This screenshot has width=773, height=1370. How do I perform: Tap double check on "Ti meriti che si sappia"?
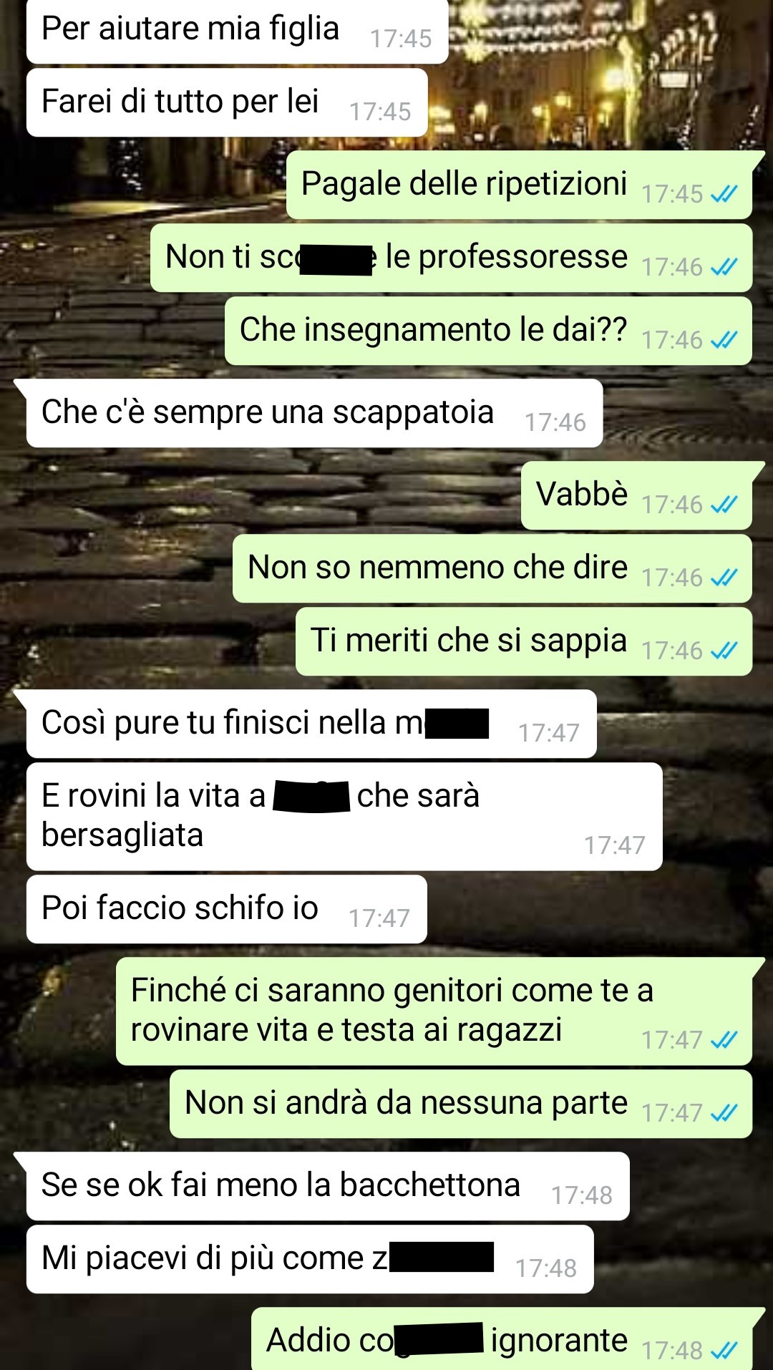coord(724,651)
